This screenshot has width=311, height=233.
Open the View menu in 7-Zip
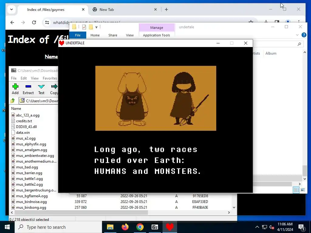coord(35,78)
